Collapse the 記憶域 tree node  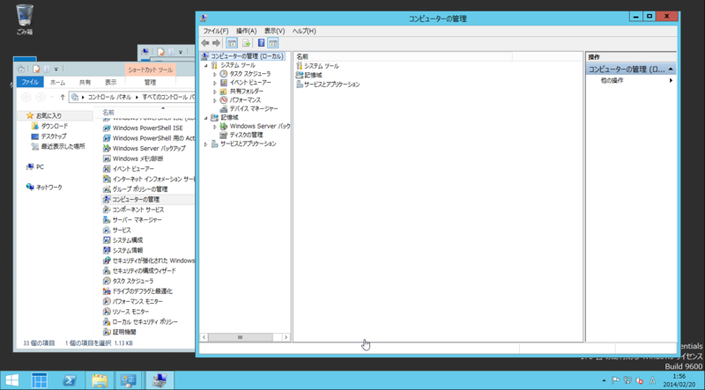click(206, 118)
